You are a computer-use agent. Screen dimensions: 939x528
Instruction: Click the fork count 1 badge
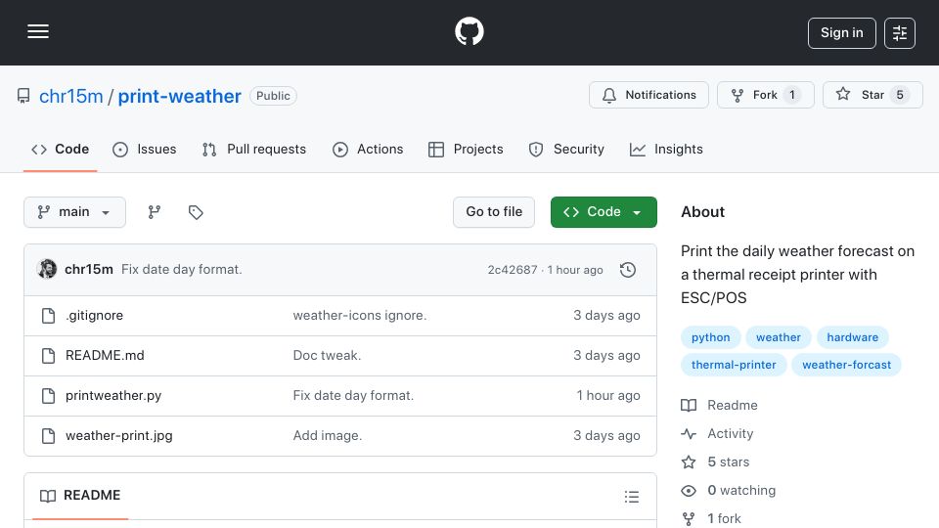(x=791, y=95)
